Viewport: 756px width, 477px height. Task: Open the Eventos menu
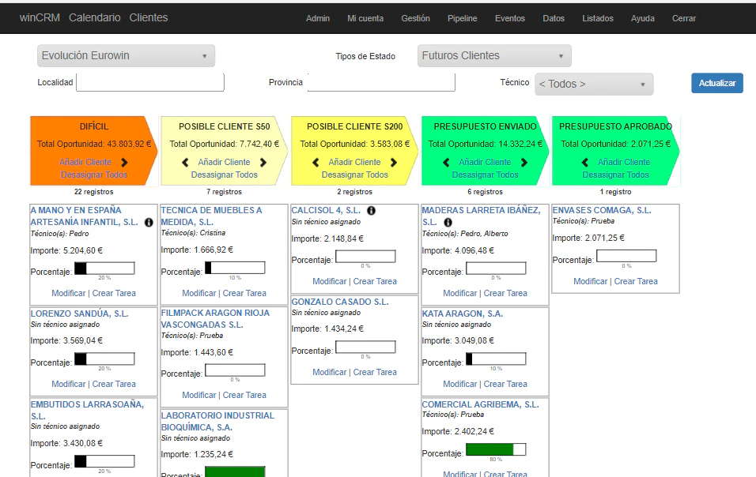point(509,18)
